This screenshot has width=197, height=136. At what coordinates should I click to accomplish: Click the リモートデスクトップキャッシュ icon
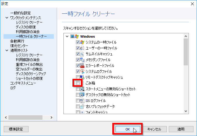click(x=82, y=77)
